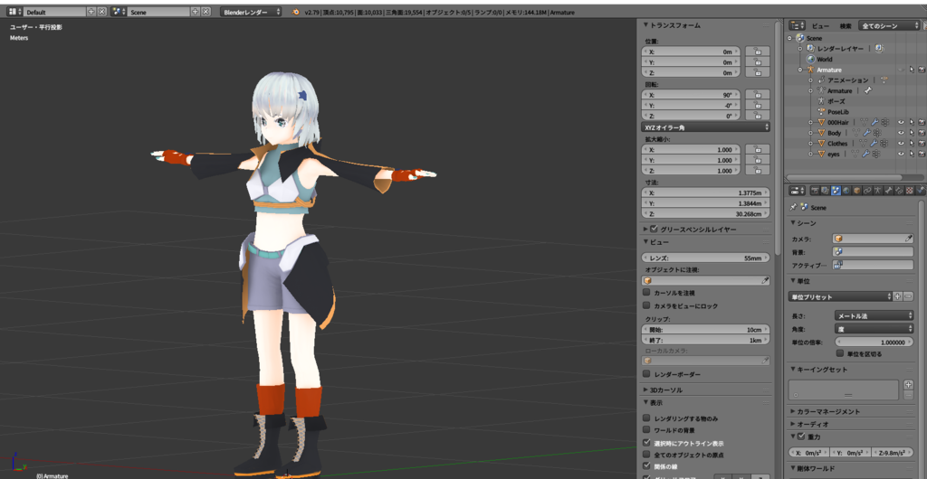Switch to the Armature data properties tab icon
The image size is (927, 479).
pos(878,190)
